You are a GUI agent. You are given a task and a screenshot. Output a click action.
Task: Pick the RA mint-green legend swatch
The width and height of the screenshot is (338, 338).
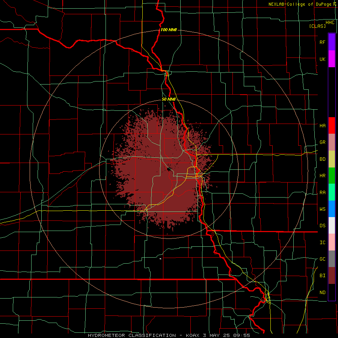(x=332, y=192)
